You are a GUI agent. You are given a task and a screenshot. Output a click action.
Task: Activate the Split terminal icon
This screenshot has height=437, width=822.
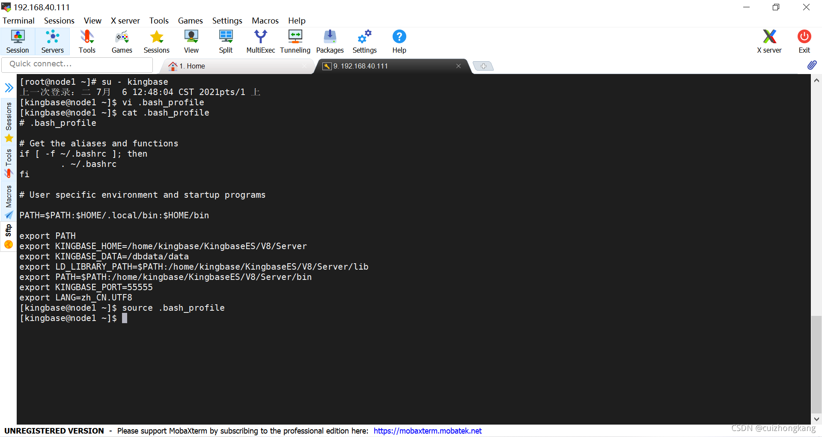[x=226, y=42]
